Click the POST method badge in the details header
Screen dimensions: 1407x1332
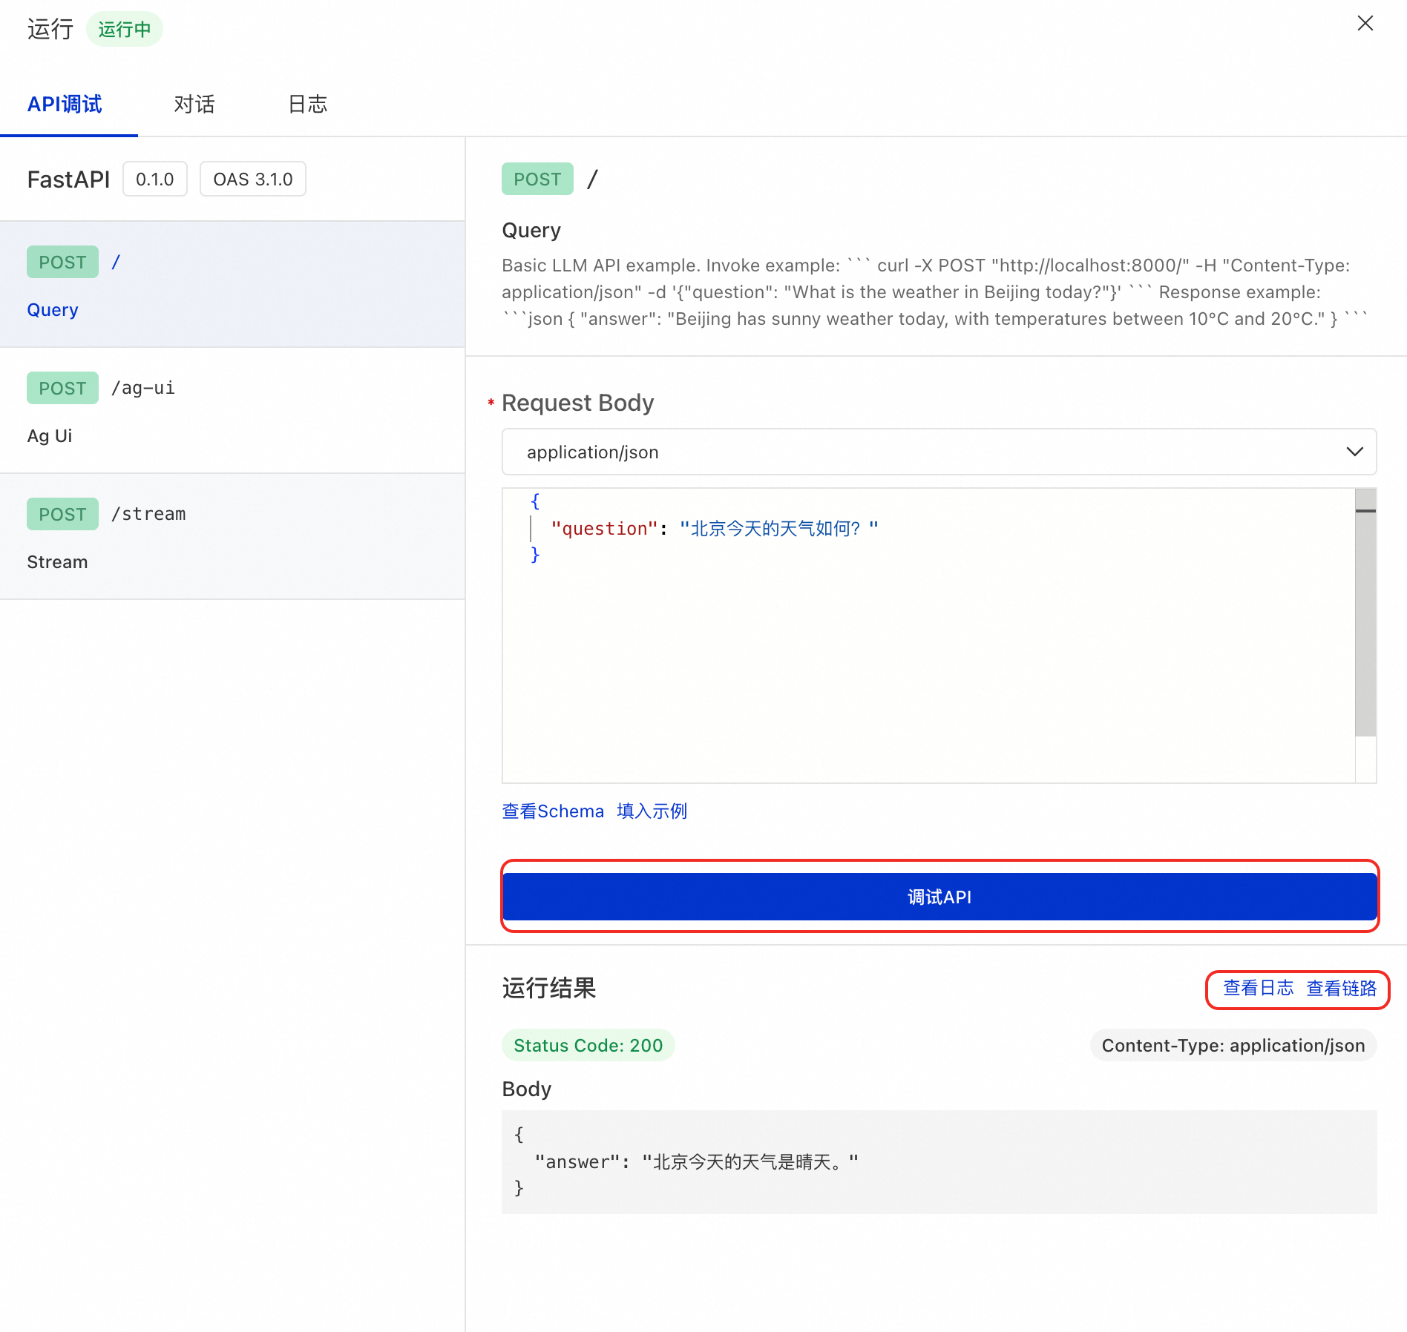537,179
